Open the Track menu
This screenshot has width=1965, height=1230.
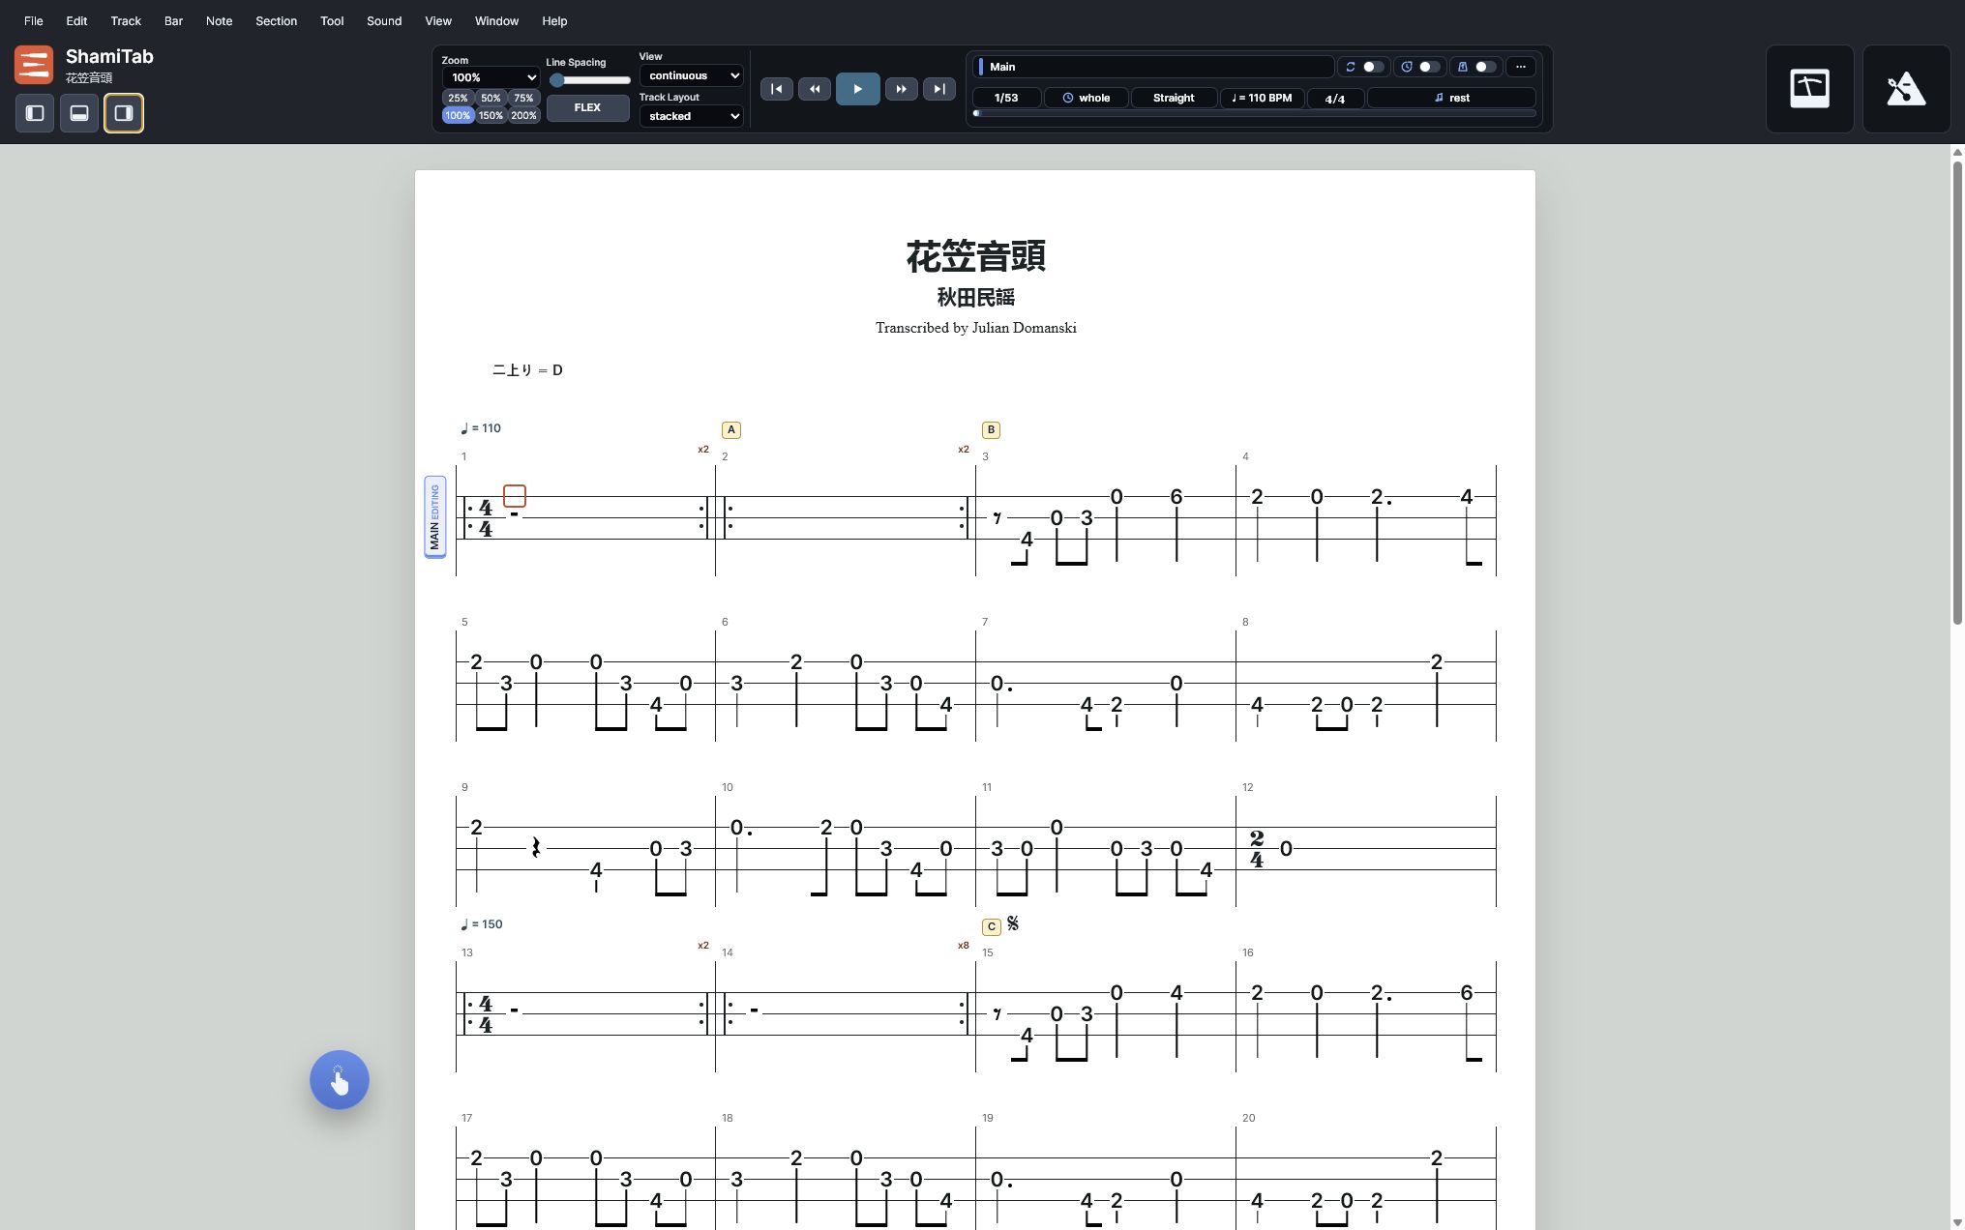pyautogui.click(x=126, y=20)
